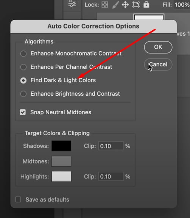Click the Fill 100% value field
The width and height of the screenshot is (190, 218).
(182, 5)
